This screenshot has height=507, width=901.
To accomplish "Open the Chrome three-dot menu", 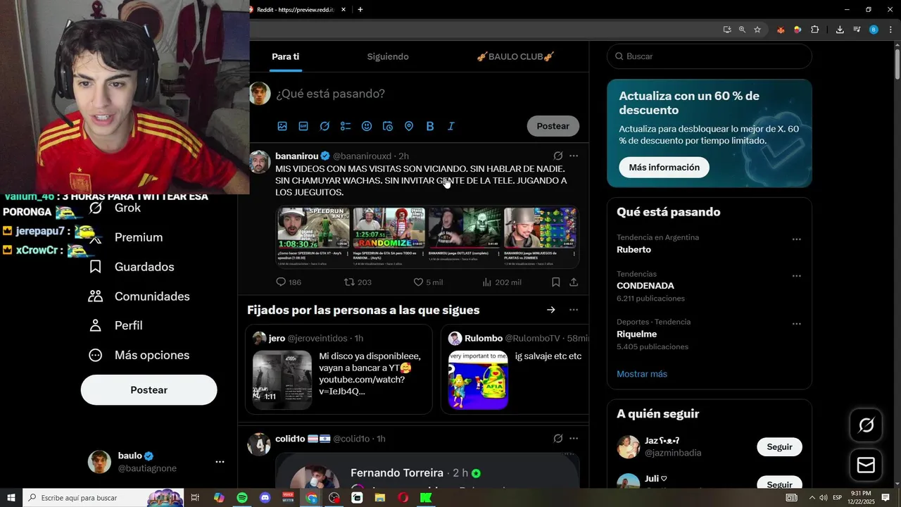I will (890, 30).
